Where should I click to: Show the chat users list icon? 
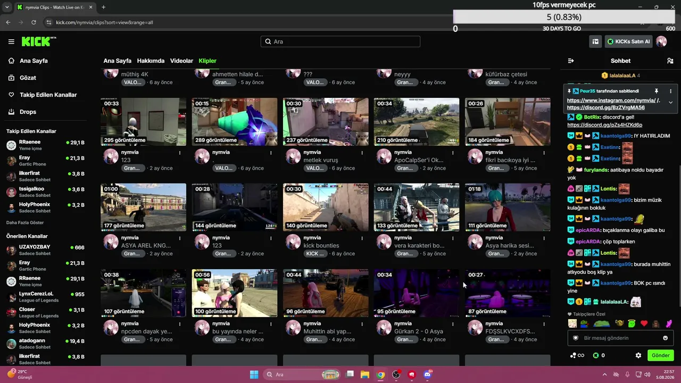[x=670, y=61]
